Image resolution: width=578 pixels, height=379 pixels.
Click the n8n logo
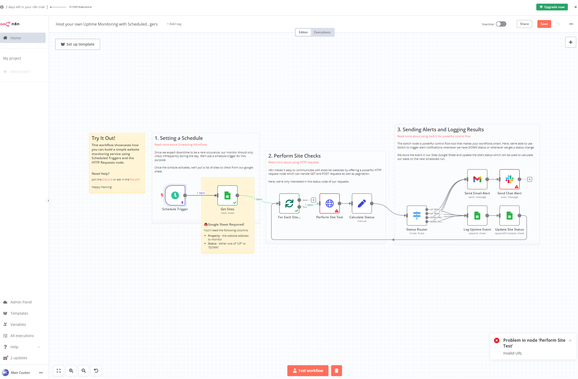coord(10,24)
